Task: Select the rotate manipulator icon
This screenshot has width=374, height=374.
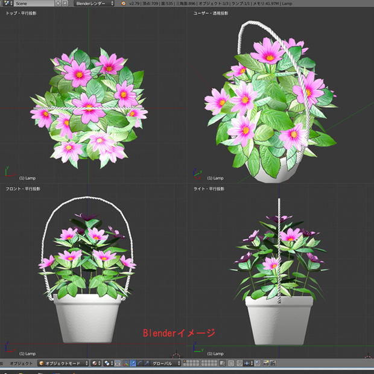Action: [139, 363]
